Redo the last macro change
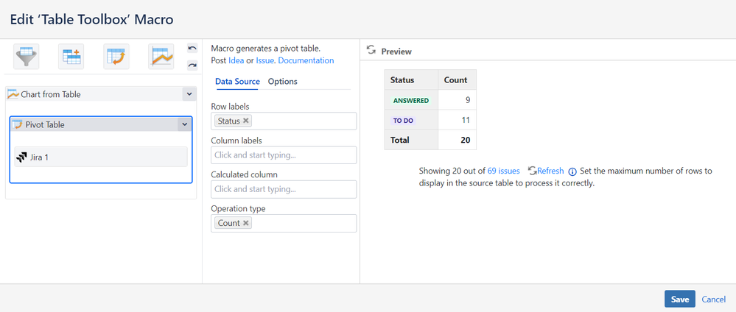736x312 pixels. coord(192,65)
